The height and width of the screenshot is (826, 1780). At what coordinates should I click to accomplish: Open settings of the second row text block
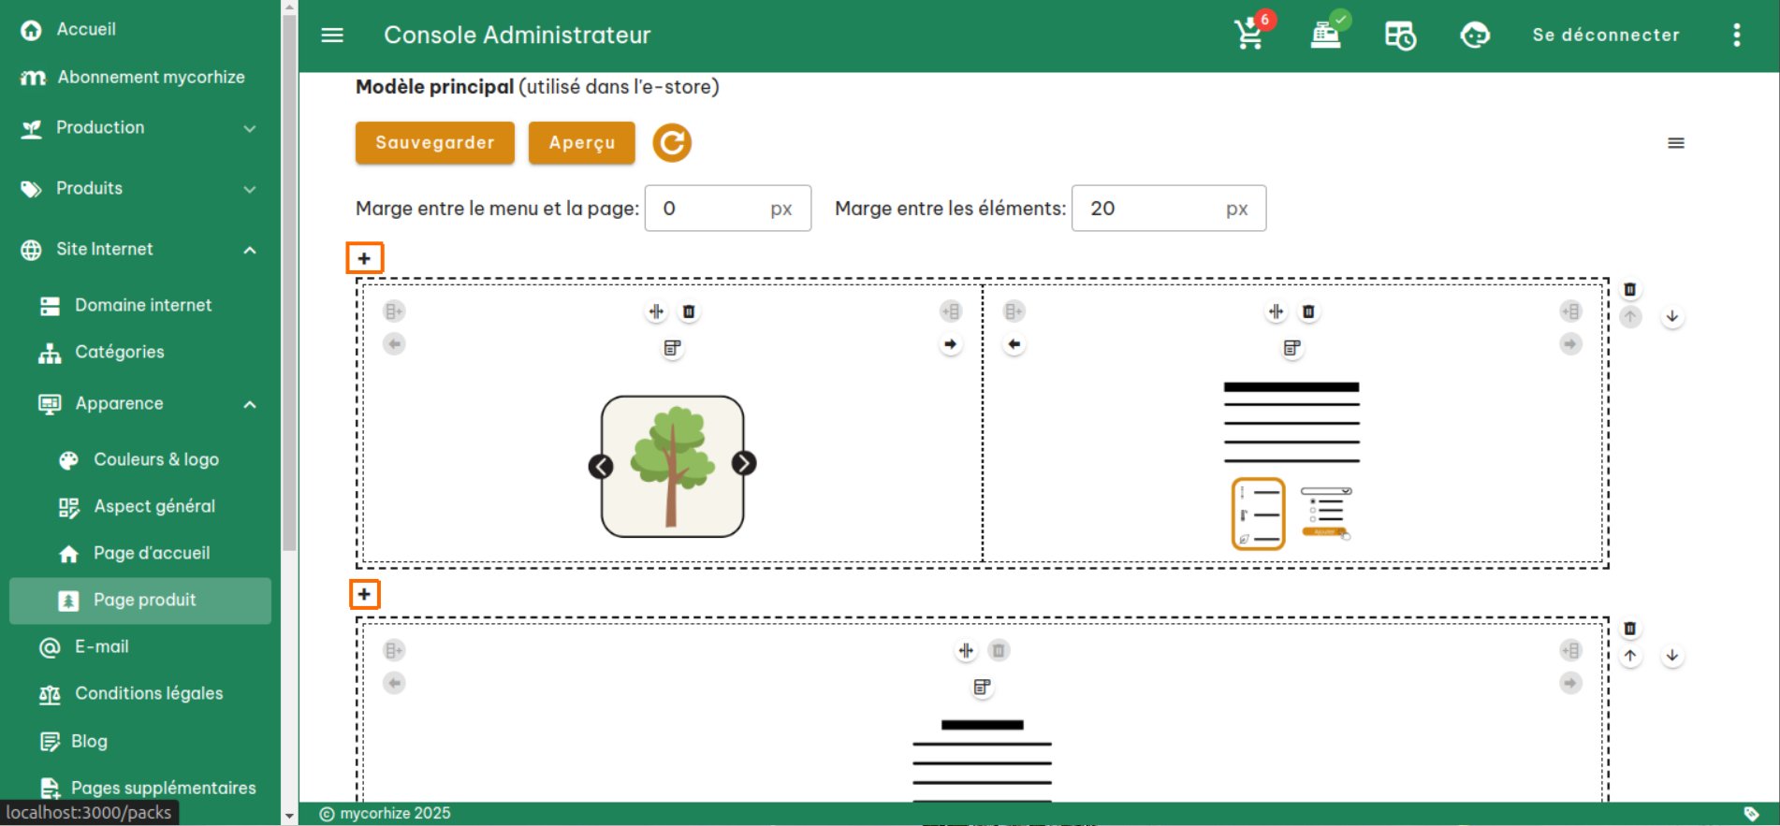point(982,688)
